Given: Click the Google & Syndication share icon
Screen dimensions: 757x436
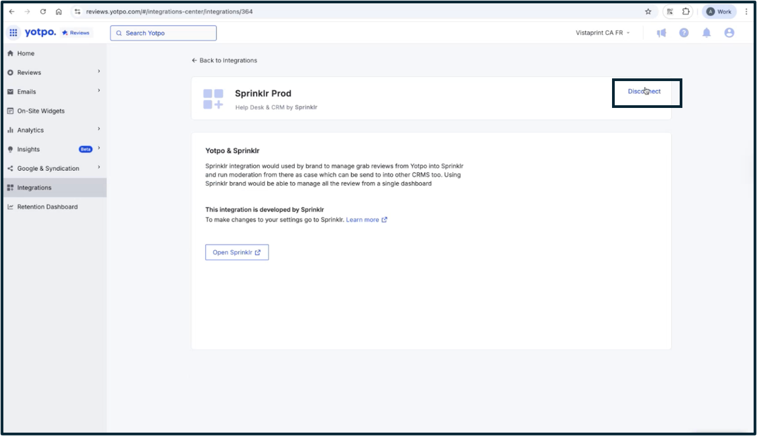Looking at the screenshot, I should point(10,169).
